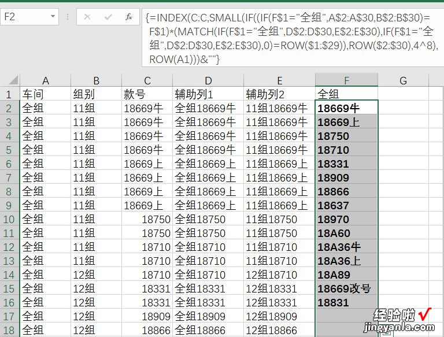The image size is (444, 337).
Task: Click cell D15 全组18331
Action: 208,288
